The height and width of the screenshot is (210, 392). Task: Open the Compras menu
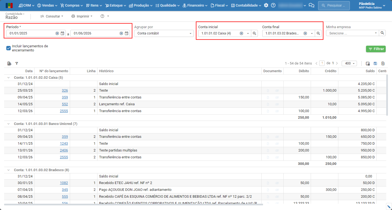[71, 5]
